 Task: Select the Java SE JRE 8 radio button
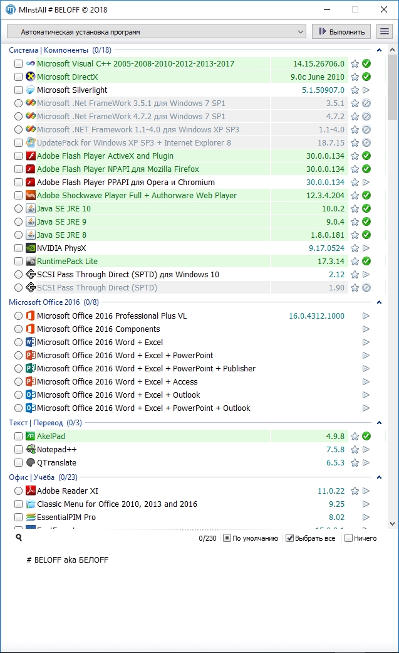point(18,235)
